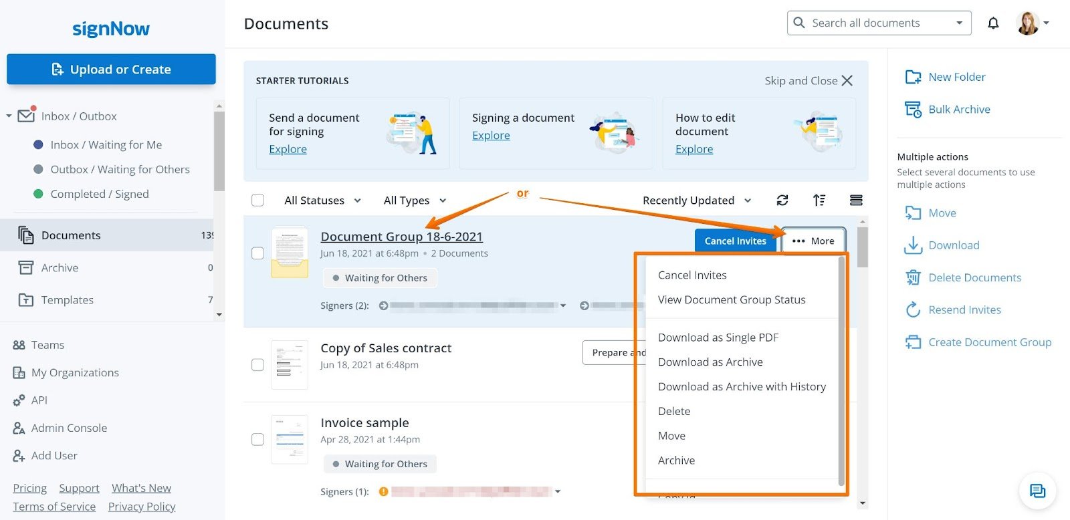
Task: Choose Download as Single PDF
Action: click(x=718, y=338)
